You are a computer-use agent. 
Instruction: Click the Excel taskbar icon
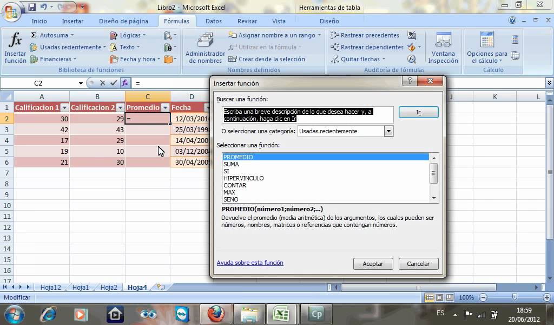281,314
